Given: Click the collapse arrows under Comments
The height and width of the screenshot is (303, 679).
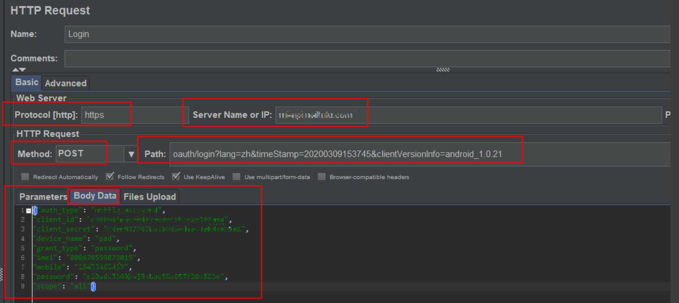Looking at the screenshot, I should (x=19, y=70).
